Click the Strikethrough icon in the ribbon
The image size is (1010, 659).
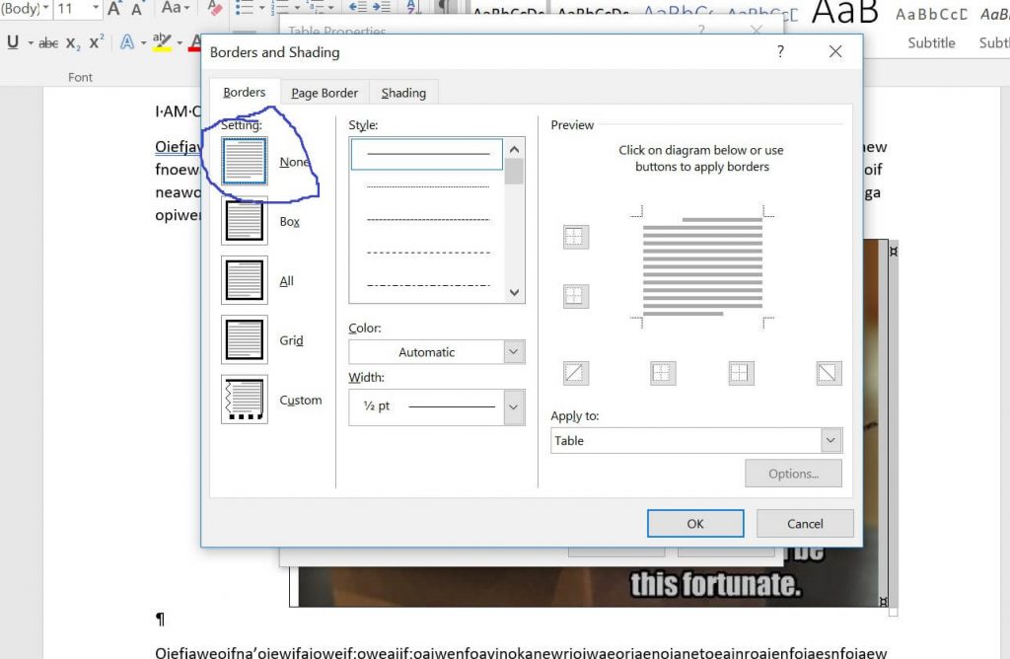coord(48,43)
